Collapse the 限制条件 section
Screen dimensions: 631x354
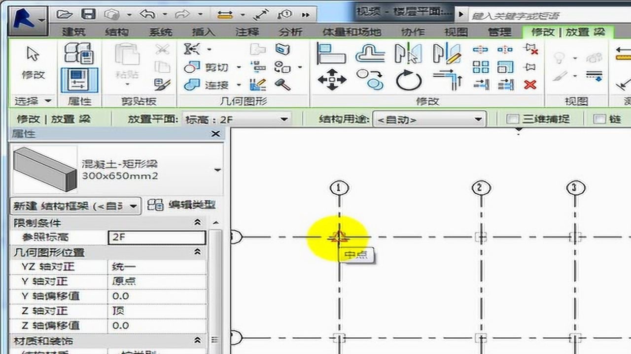coord(198,223)
